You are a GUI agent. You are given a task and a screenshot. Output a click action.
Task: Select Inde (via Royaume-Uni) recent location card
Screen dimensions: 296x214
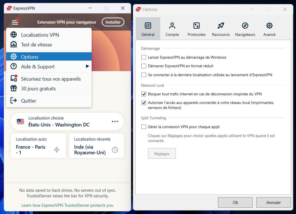coord(97,146)
